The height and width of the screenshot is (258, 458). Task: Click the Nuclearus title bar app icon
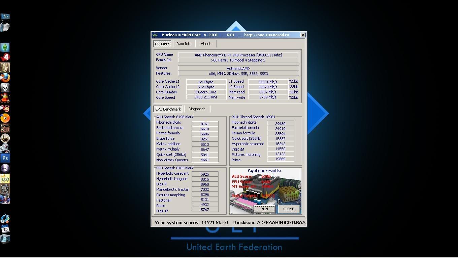tap(155, 35)
